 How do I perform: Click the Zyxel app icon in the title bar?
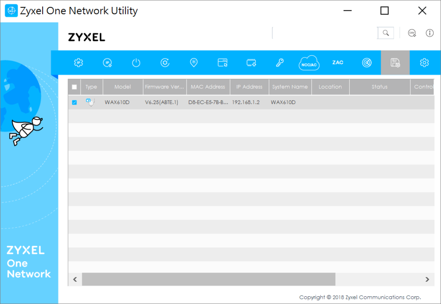coord(11,11)
